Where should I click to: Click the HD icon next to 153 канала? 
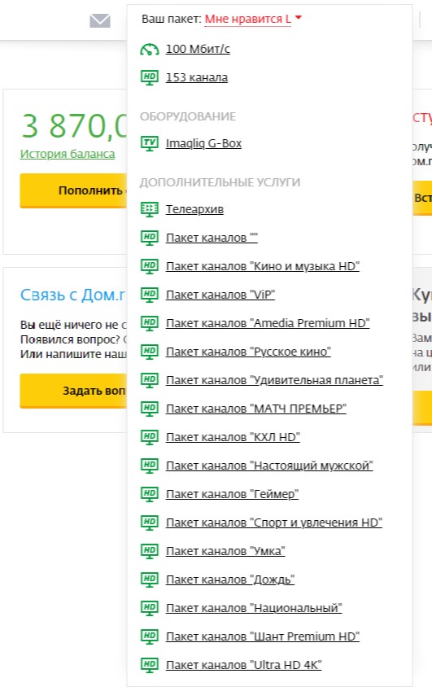point(149,77)
